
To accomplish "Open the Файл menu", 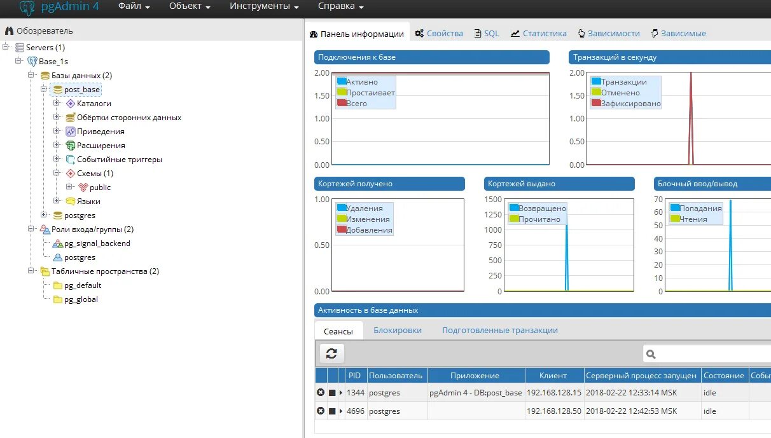I will click(x=134, y=6).
